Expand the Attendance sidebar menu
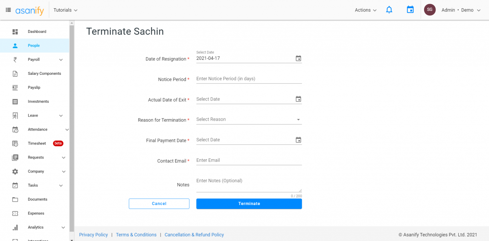 (67, 130)
